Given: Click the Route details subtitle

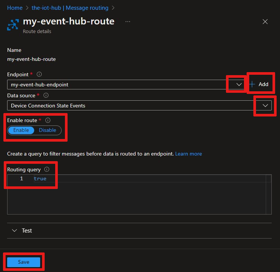Looking at the screenshot, I should pos(37,32).
